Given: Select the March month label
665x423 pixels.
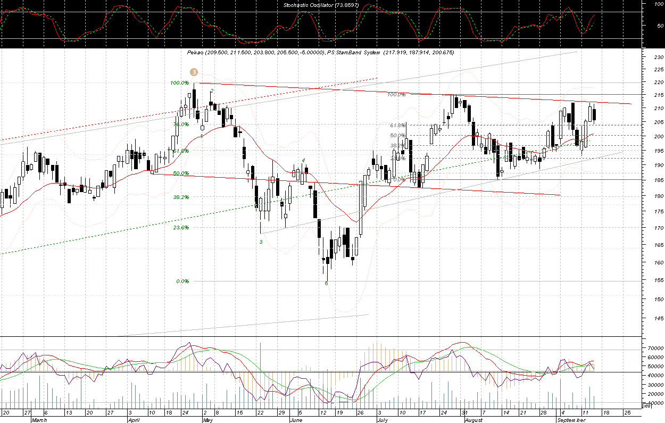Looking at the screenshot, I should pyautogui.click(x=39, y=420).
